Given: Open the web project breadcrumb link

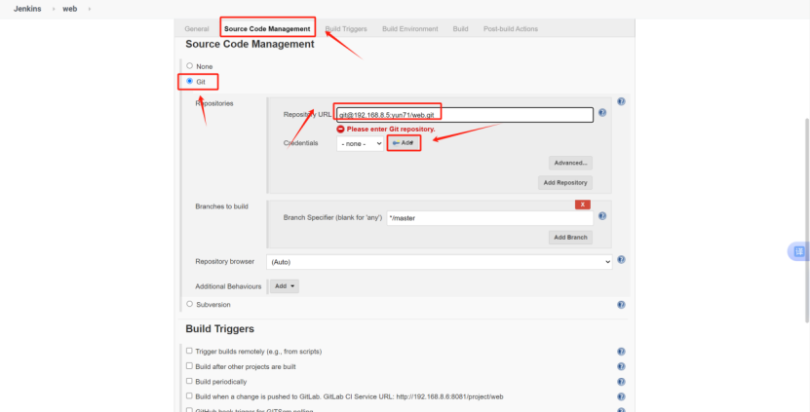Looking at the screenshot, I should [70, 9].
